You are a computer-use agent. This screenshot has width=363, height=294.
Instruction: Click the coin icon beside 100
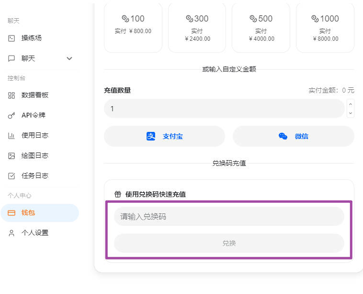tap(125, 19)
